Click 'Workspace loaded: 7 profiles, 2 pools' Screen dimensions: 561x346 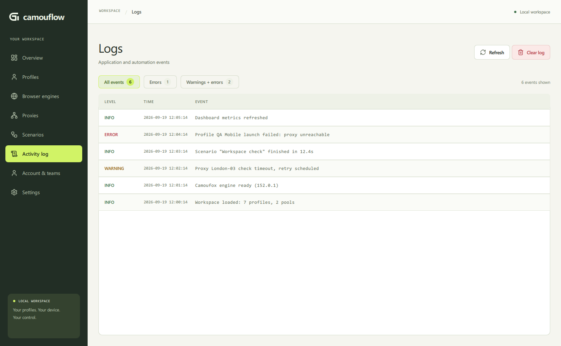tap(245, 202)
